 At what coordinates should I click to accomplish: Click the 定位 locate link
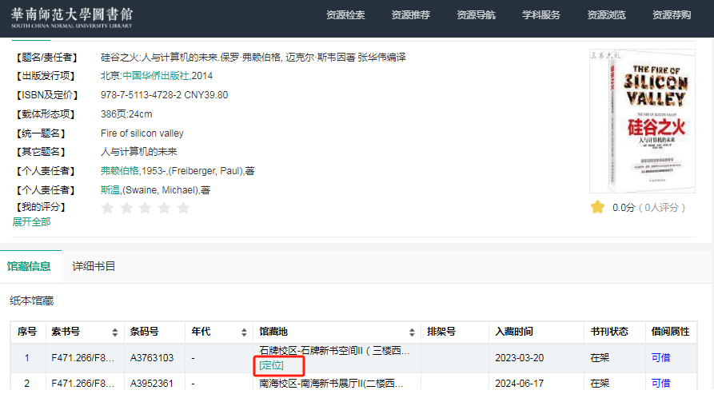(271, 365)
